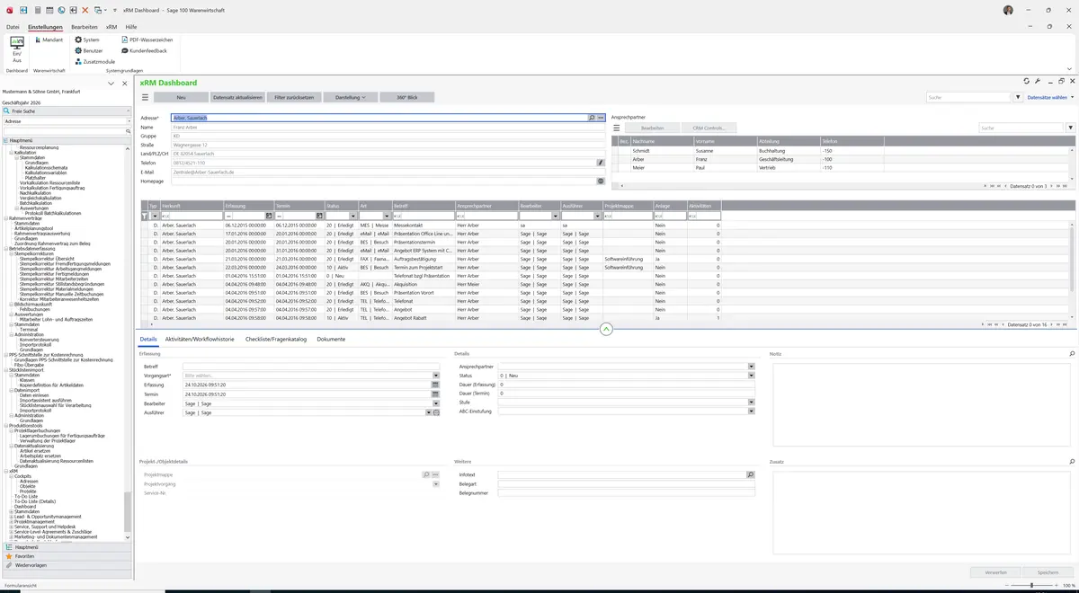Open PDF-Wasserzeichen settings
Screen dimensions: 1079x593
(x=147, y=40)
